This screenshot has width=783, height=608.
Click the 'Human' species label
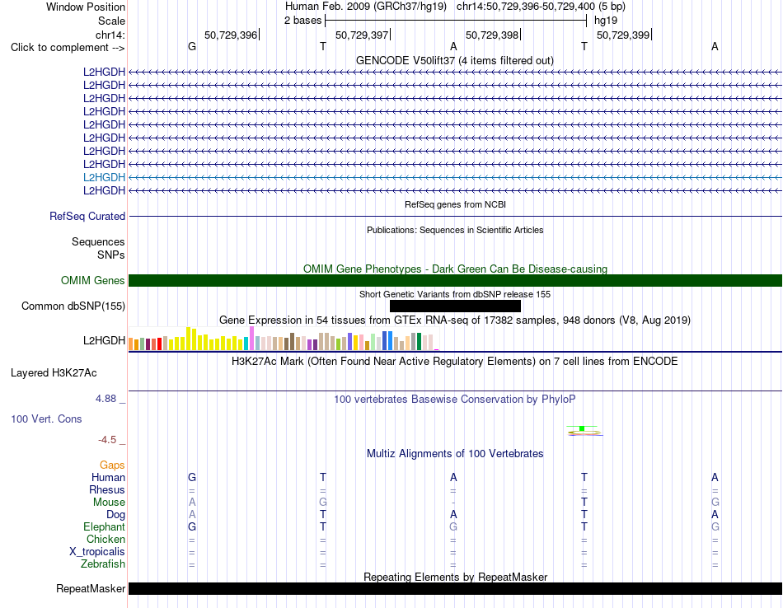pos(108,477)
